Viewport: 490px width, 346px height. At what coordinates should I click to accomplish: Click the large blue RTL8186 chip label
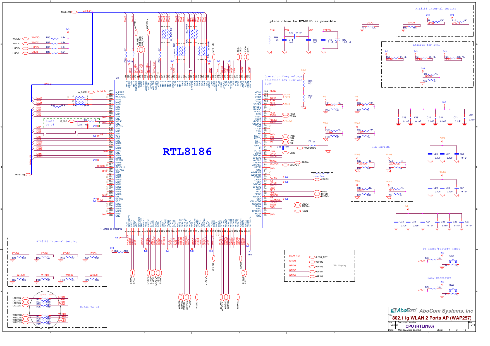pos(187,152)
